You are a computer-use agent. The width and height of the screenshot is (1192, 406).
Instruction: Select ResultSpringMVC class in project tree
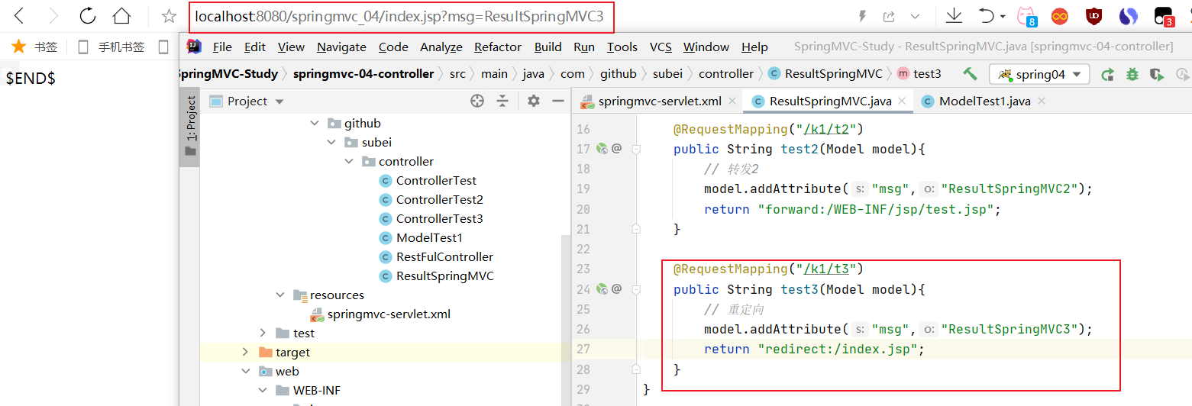[444, 275]
